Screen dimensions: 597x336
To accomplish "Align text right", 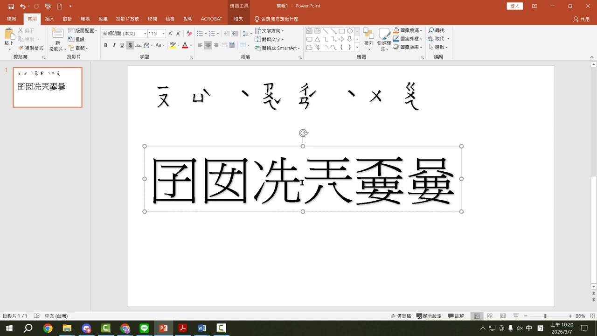I will pos(216,45).
